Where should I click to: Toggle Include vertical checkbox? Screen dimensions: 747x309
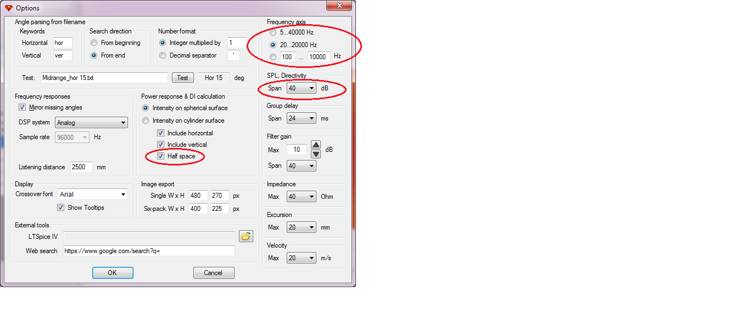tap(160, 145)
